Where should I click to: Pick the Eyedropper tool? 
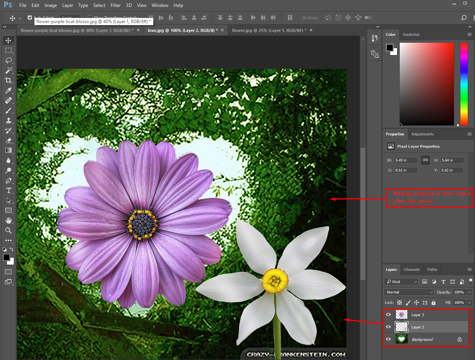pos(9,90)
